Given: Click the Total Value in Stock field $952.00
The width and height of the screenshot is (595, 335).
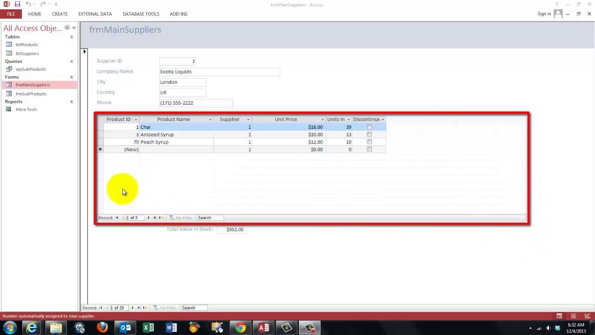Looking at the screenshot, I should [x=231, y=229].
